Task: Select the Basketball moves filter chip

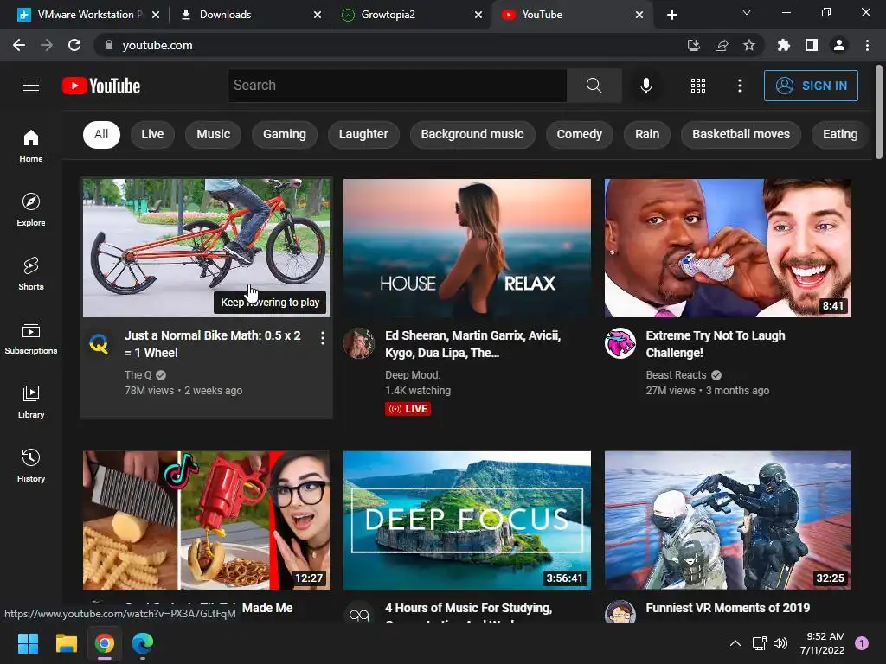Action: pos(741,134)
